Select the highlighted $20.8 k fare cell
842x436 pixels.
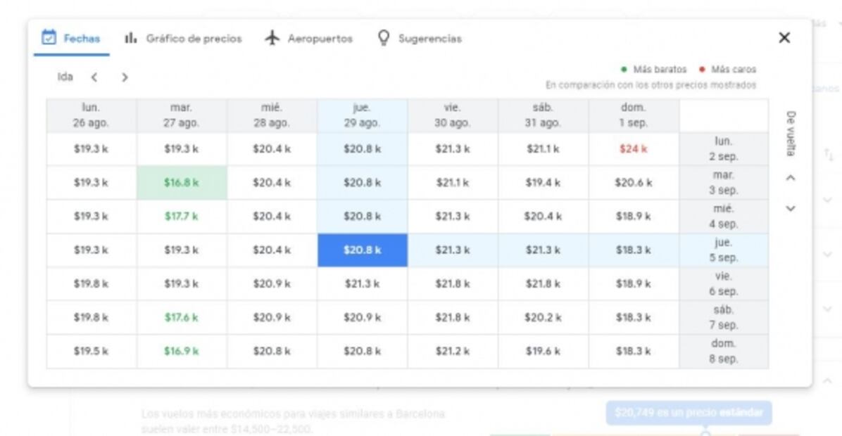pos(363,250)
